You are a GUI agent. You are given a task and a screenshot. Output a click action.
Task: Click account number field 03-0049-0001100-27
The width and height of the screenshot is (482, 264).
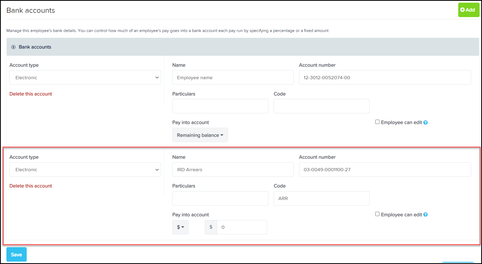(385, 170)
